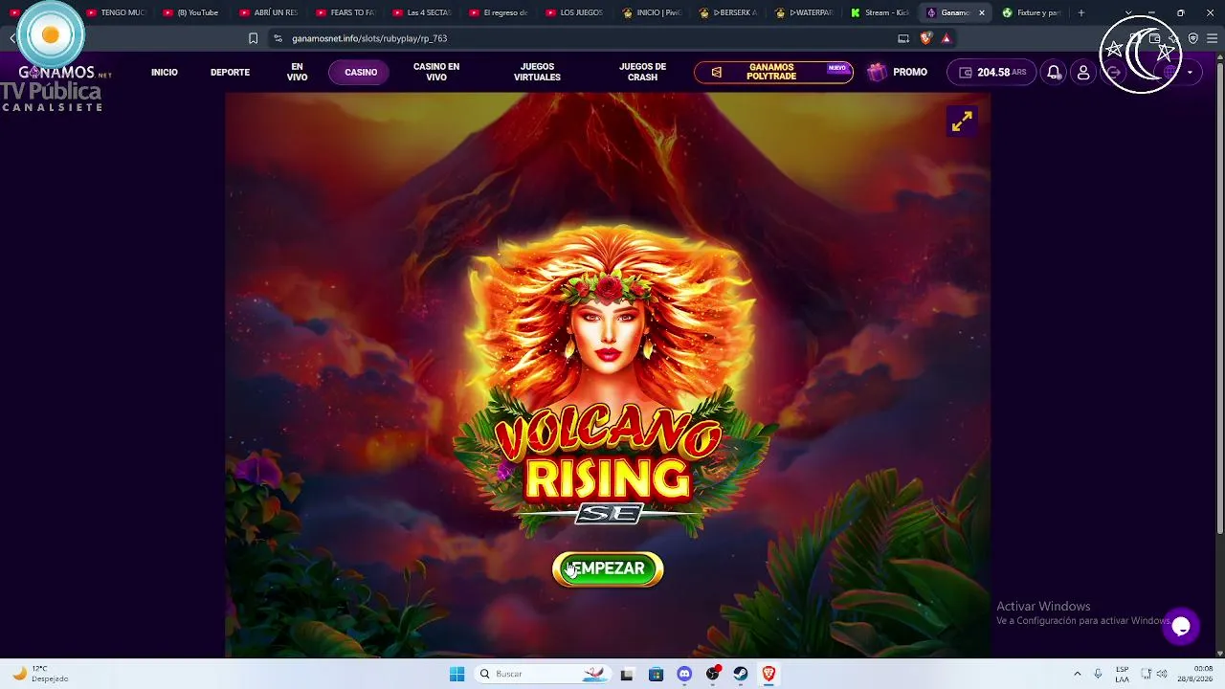Expand the dropdown arrow in the site header
Image resolution: width=1225 pixels, height=689 pixels.
pyautogui.click(x=1190, y=72)
